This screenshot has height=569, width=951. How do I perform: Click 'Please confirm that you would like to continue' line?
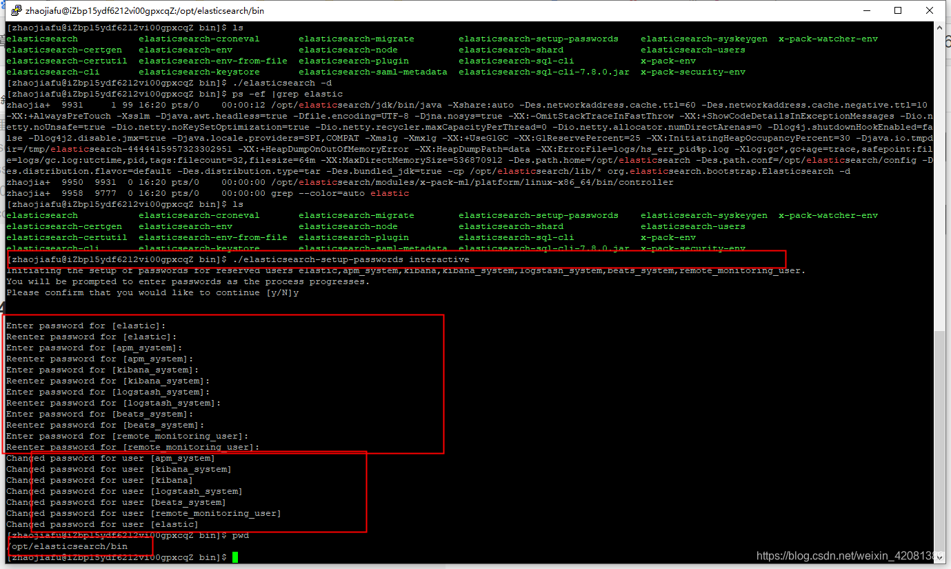pos(152,292)
